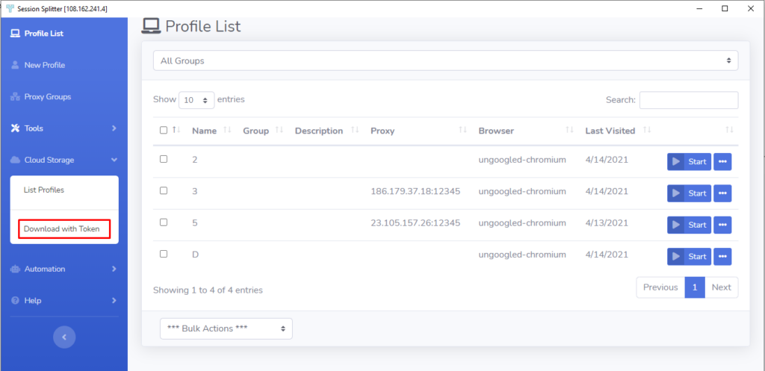Viewport: 765px width, 371px height.
Task: Open more options for profile 2
Action: (722, 162)
